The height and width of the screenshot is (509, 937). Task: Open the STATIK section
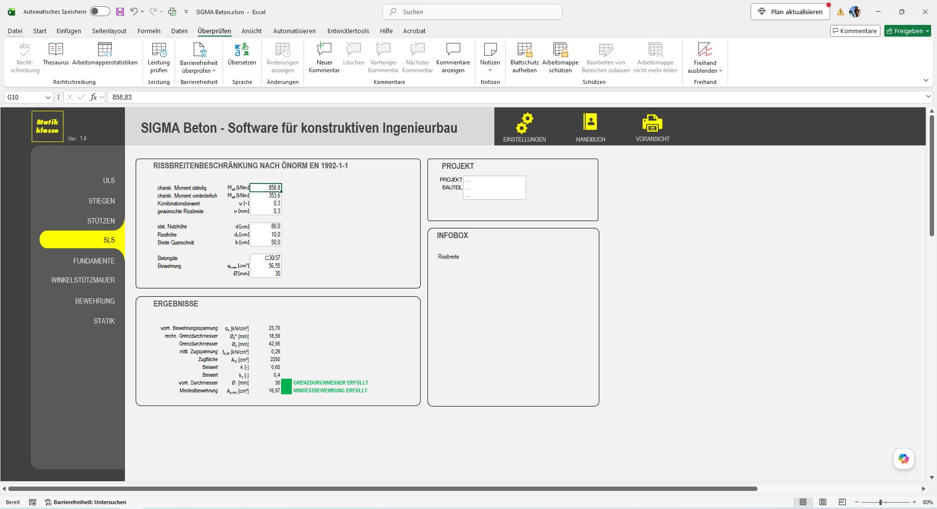[x=104, y=321]
